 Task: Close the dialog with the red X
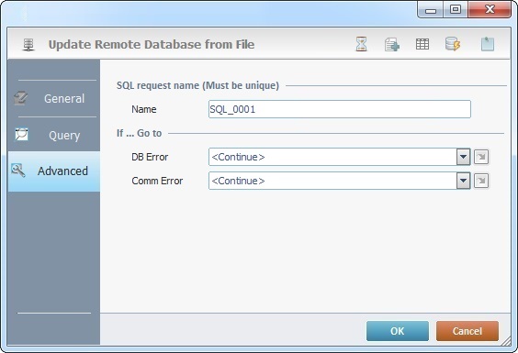(490, 9)
